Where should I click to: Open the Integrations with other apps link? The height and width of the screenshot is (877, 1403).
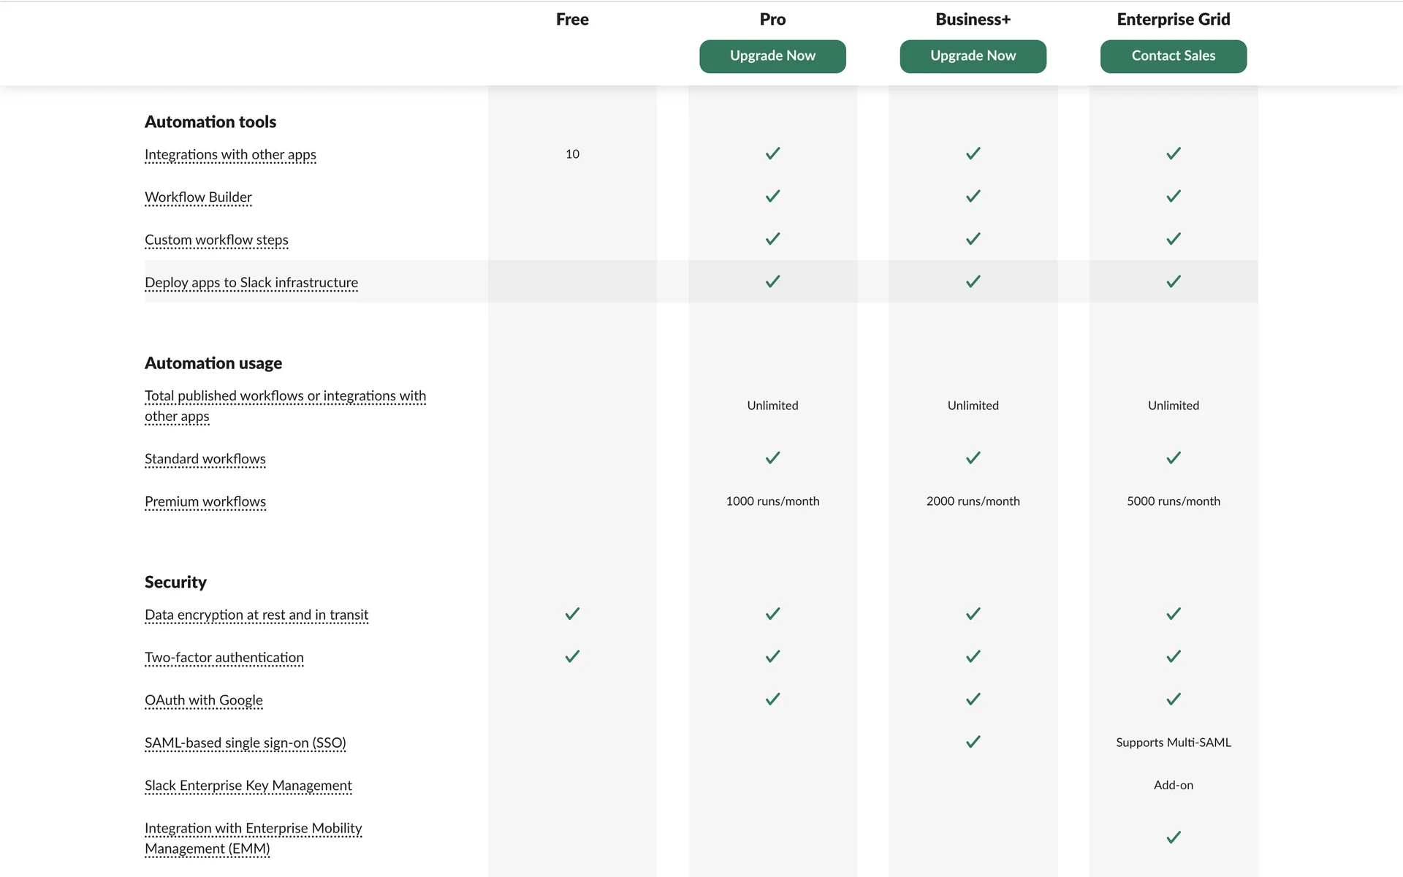[x=230, y=155]
